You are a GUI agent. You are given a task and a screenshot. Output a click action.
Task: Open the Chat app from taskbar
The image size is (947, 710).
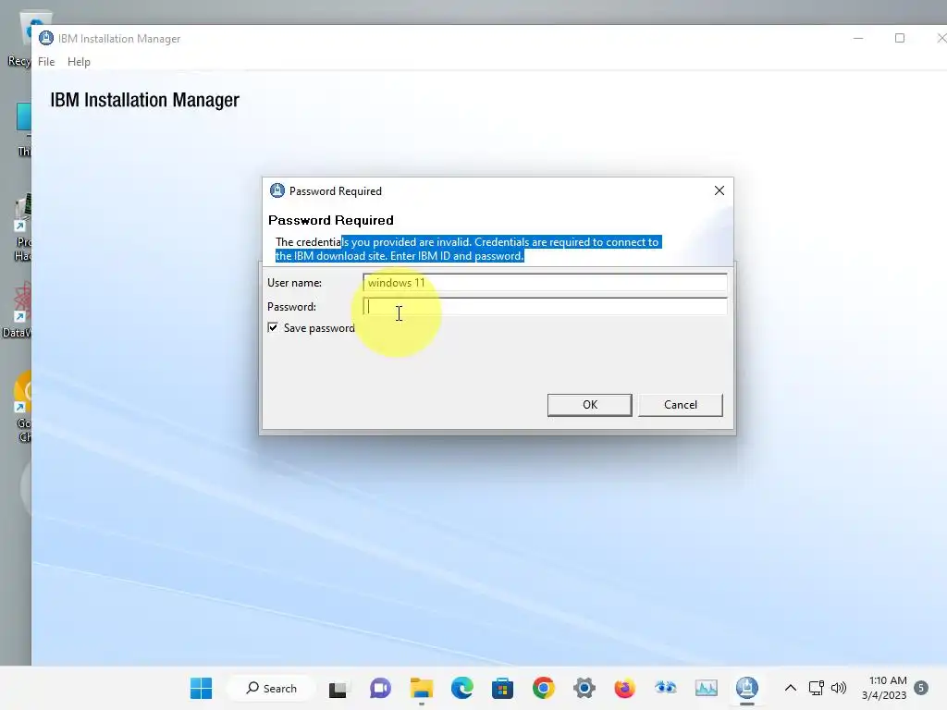pos(380,688)
